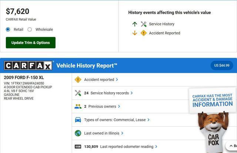This screenshot has height=153, width=237.
Task: Click odometer icon in odometer reading row
Action: click(78, 147)
